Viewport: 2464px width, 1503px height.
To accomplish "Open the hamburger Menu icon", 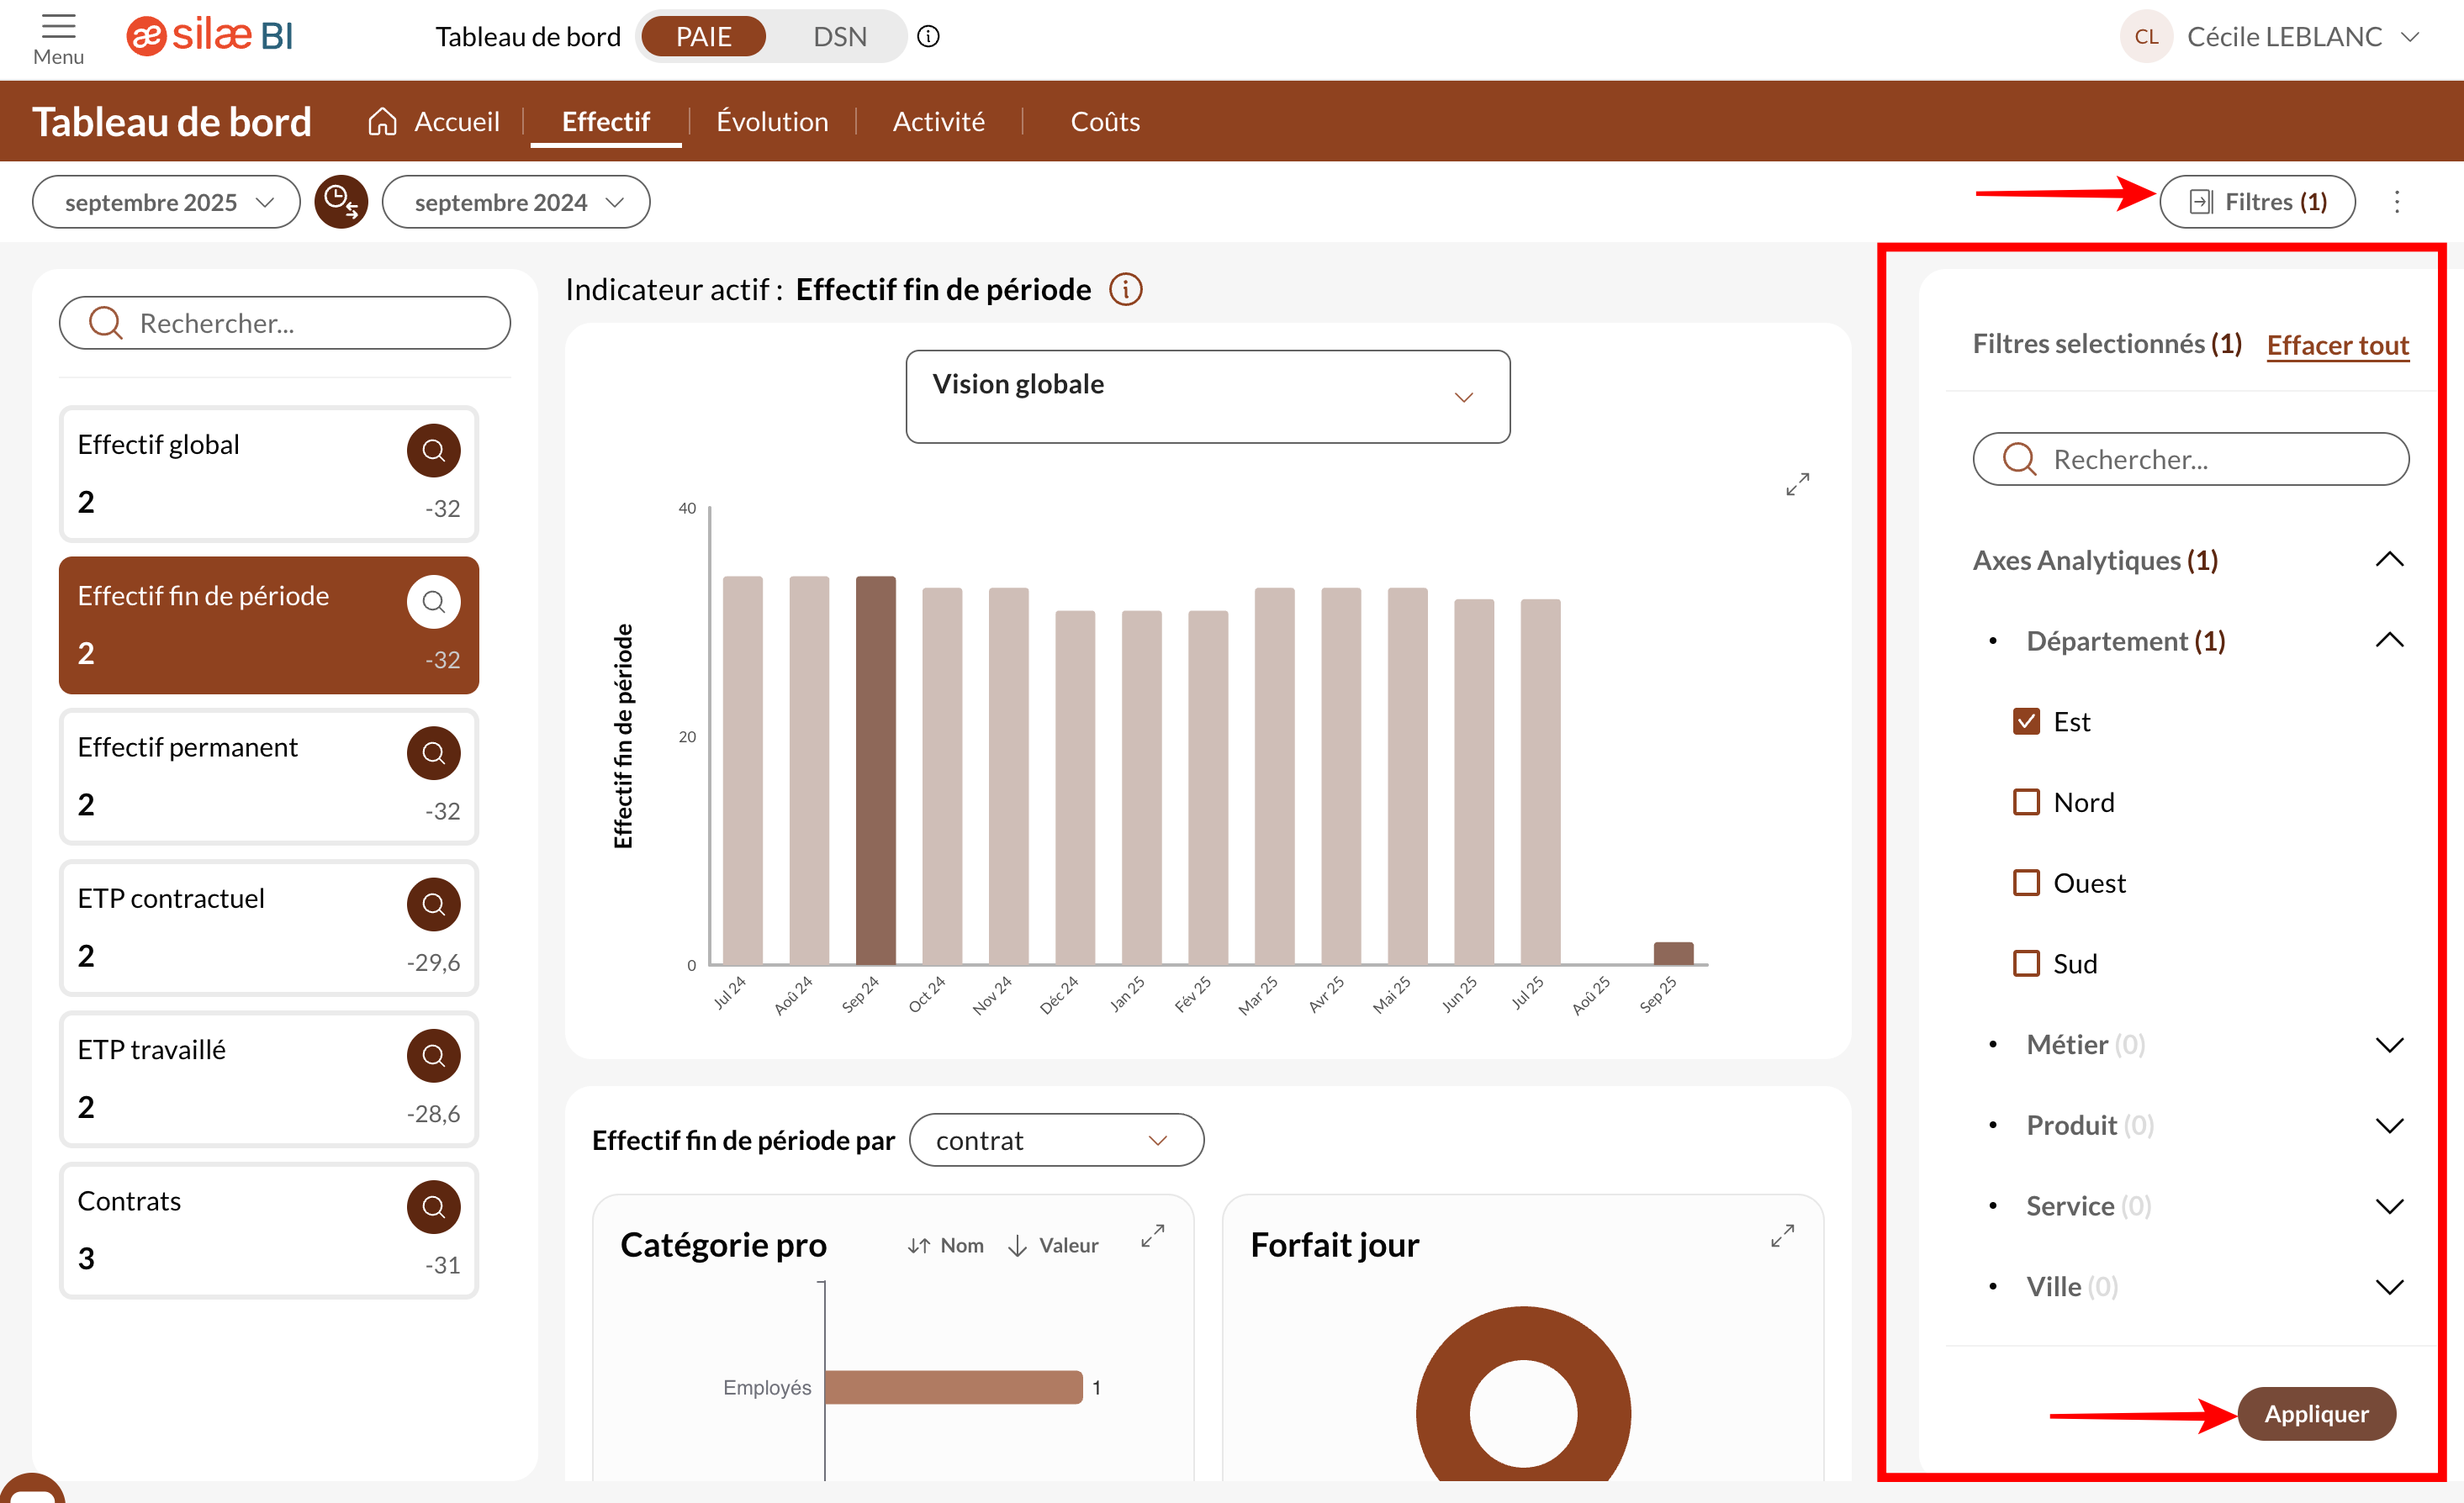I will (58, 27).
